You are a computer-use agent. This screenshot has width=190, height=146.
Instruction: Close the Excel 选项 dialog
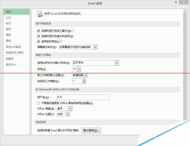pos(184,2)
